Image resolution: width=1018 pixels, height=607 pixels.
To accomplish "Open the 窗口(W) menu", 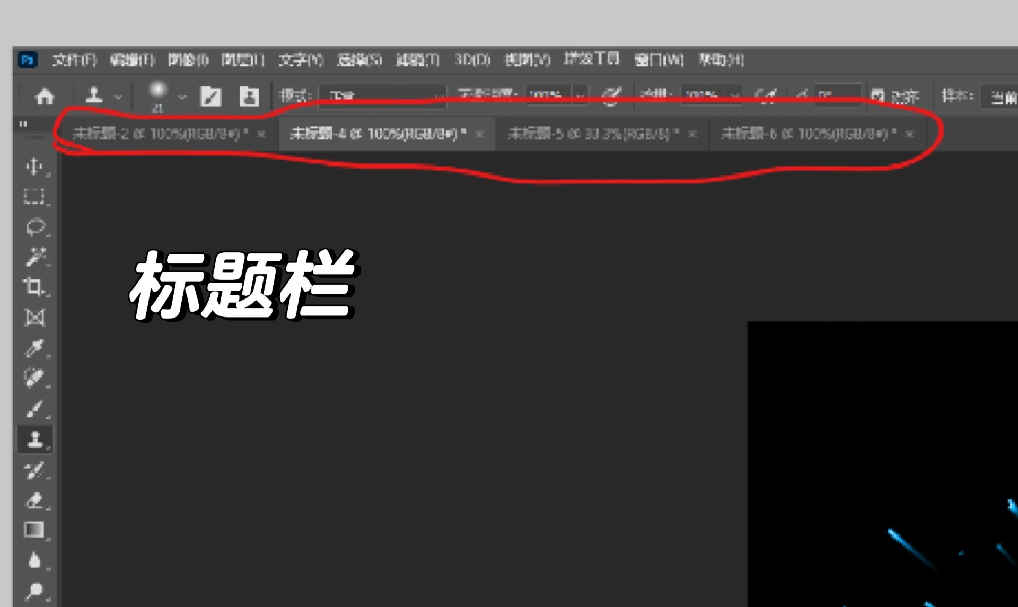I will (x=659, y=60).
